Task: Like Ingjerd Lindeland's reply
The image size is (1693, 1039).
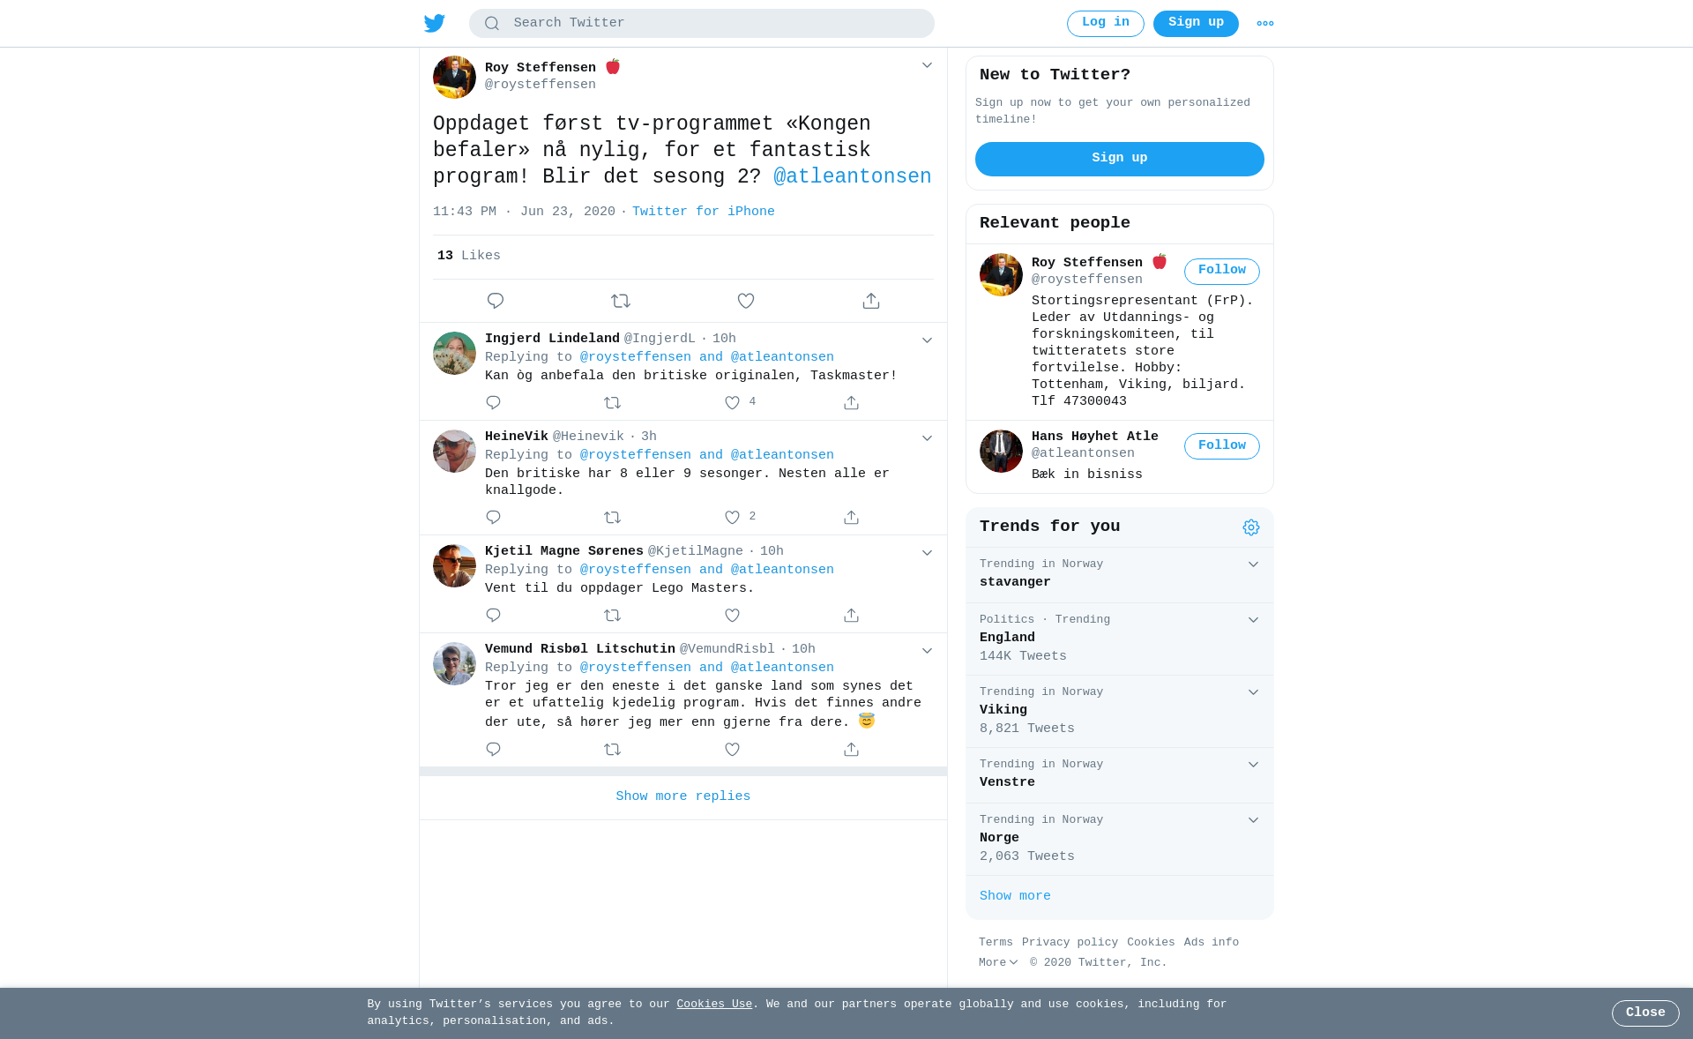Action: coord(732,402)
